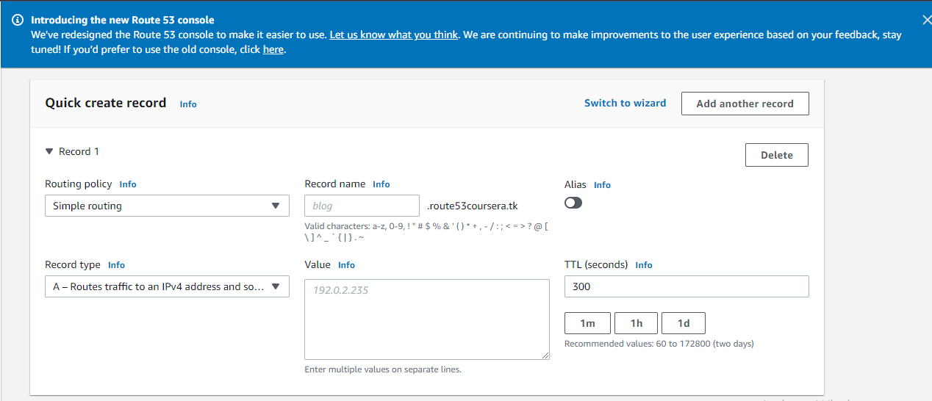Image resolution: width=932 pixels, height=401 pixels.
Task: Delete Record 1
Action: click(776, 155)
